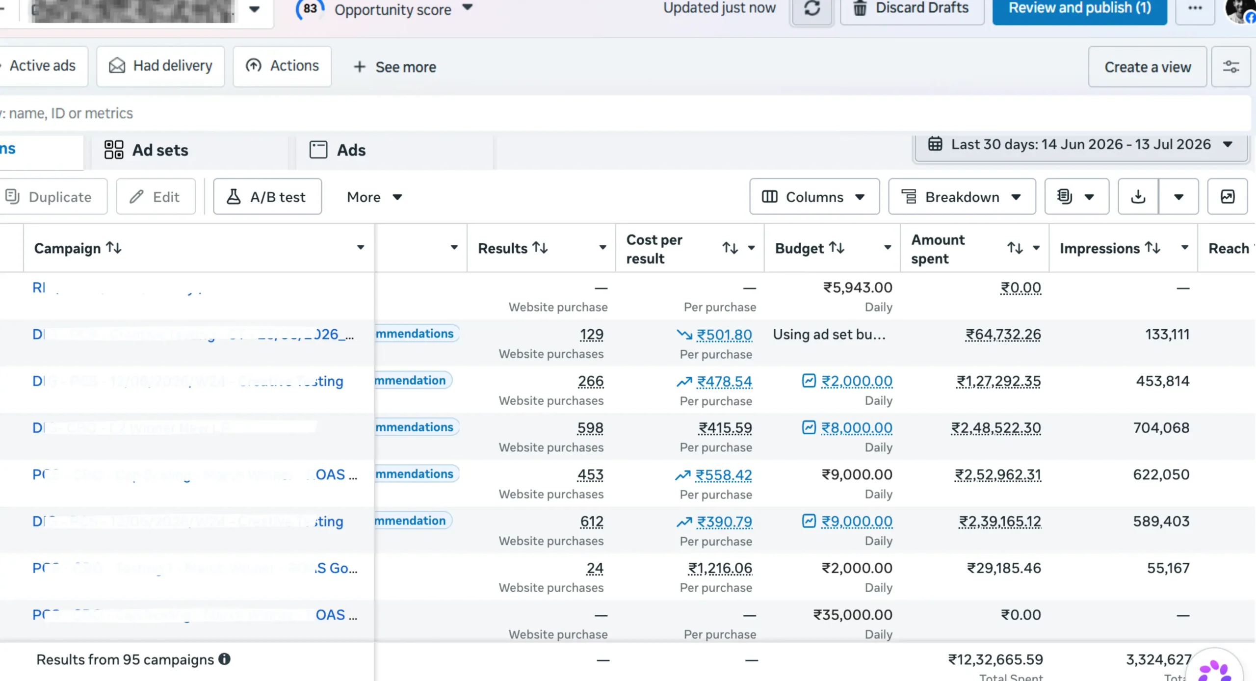Click the refresh data icon
The image size is (1256, 681).
[x=812, y=8]
